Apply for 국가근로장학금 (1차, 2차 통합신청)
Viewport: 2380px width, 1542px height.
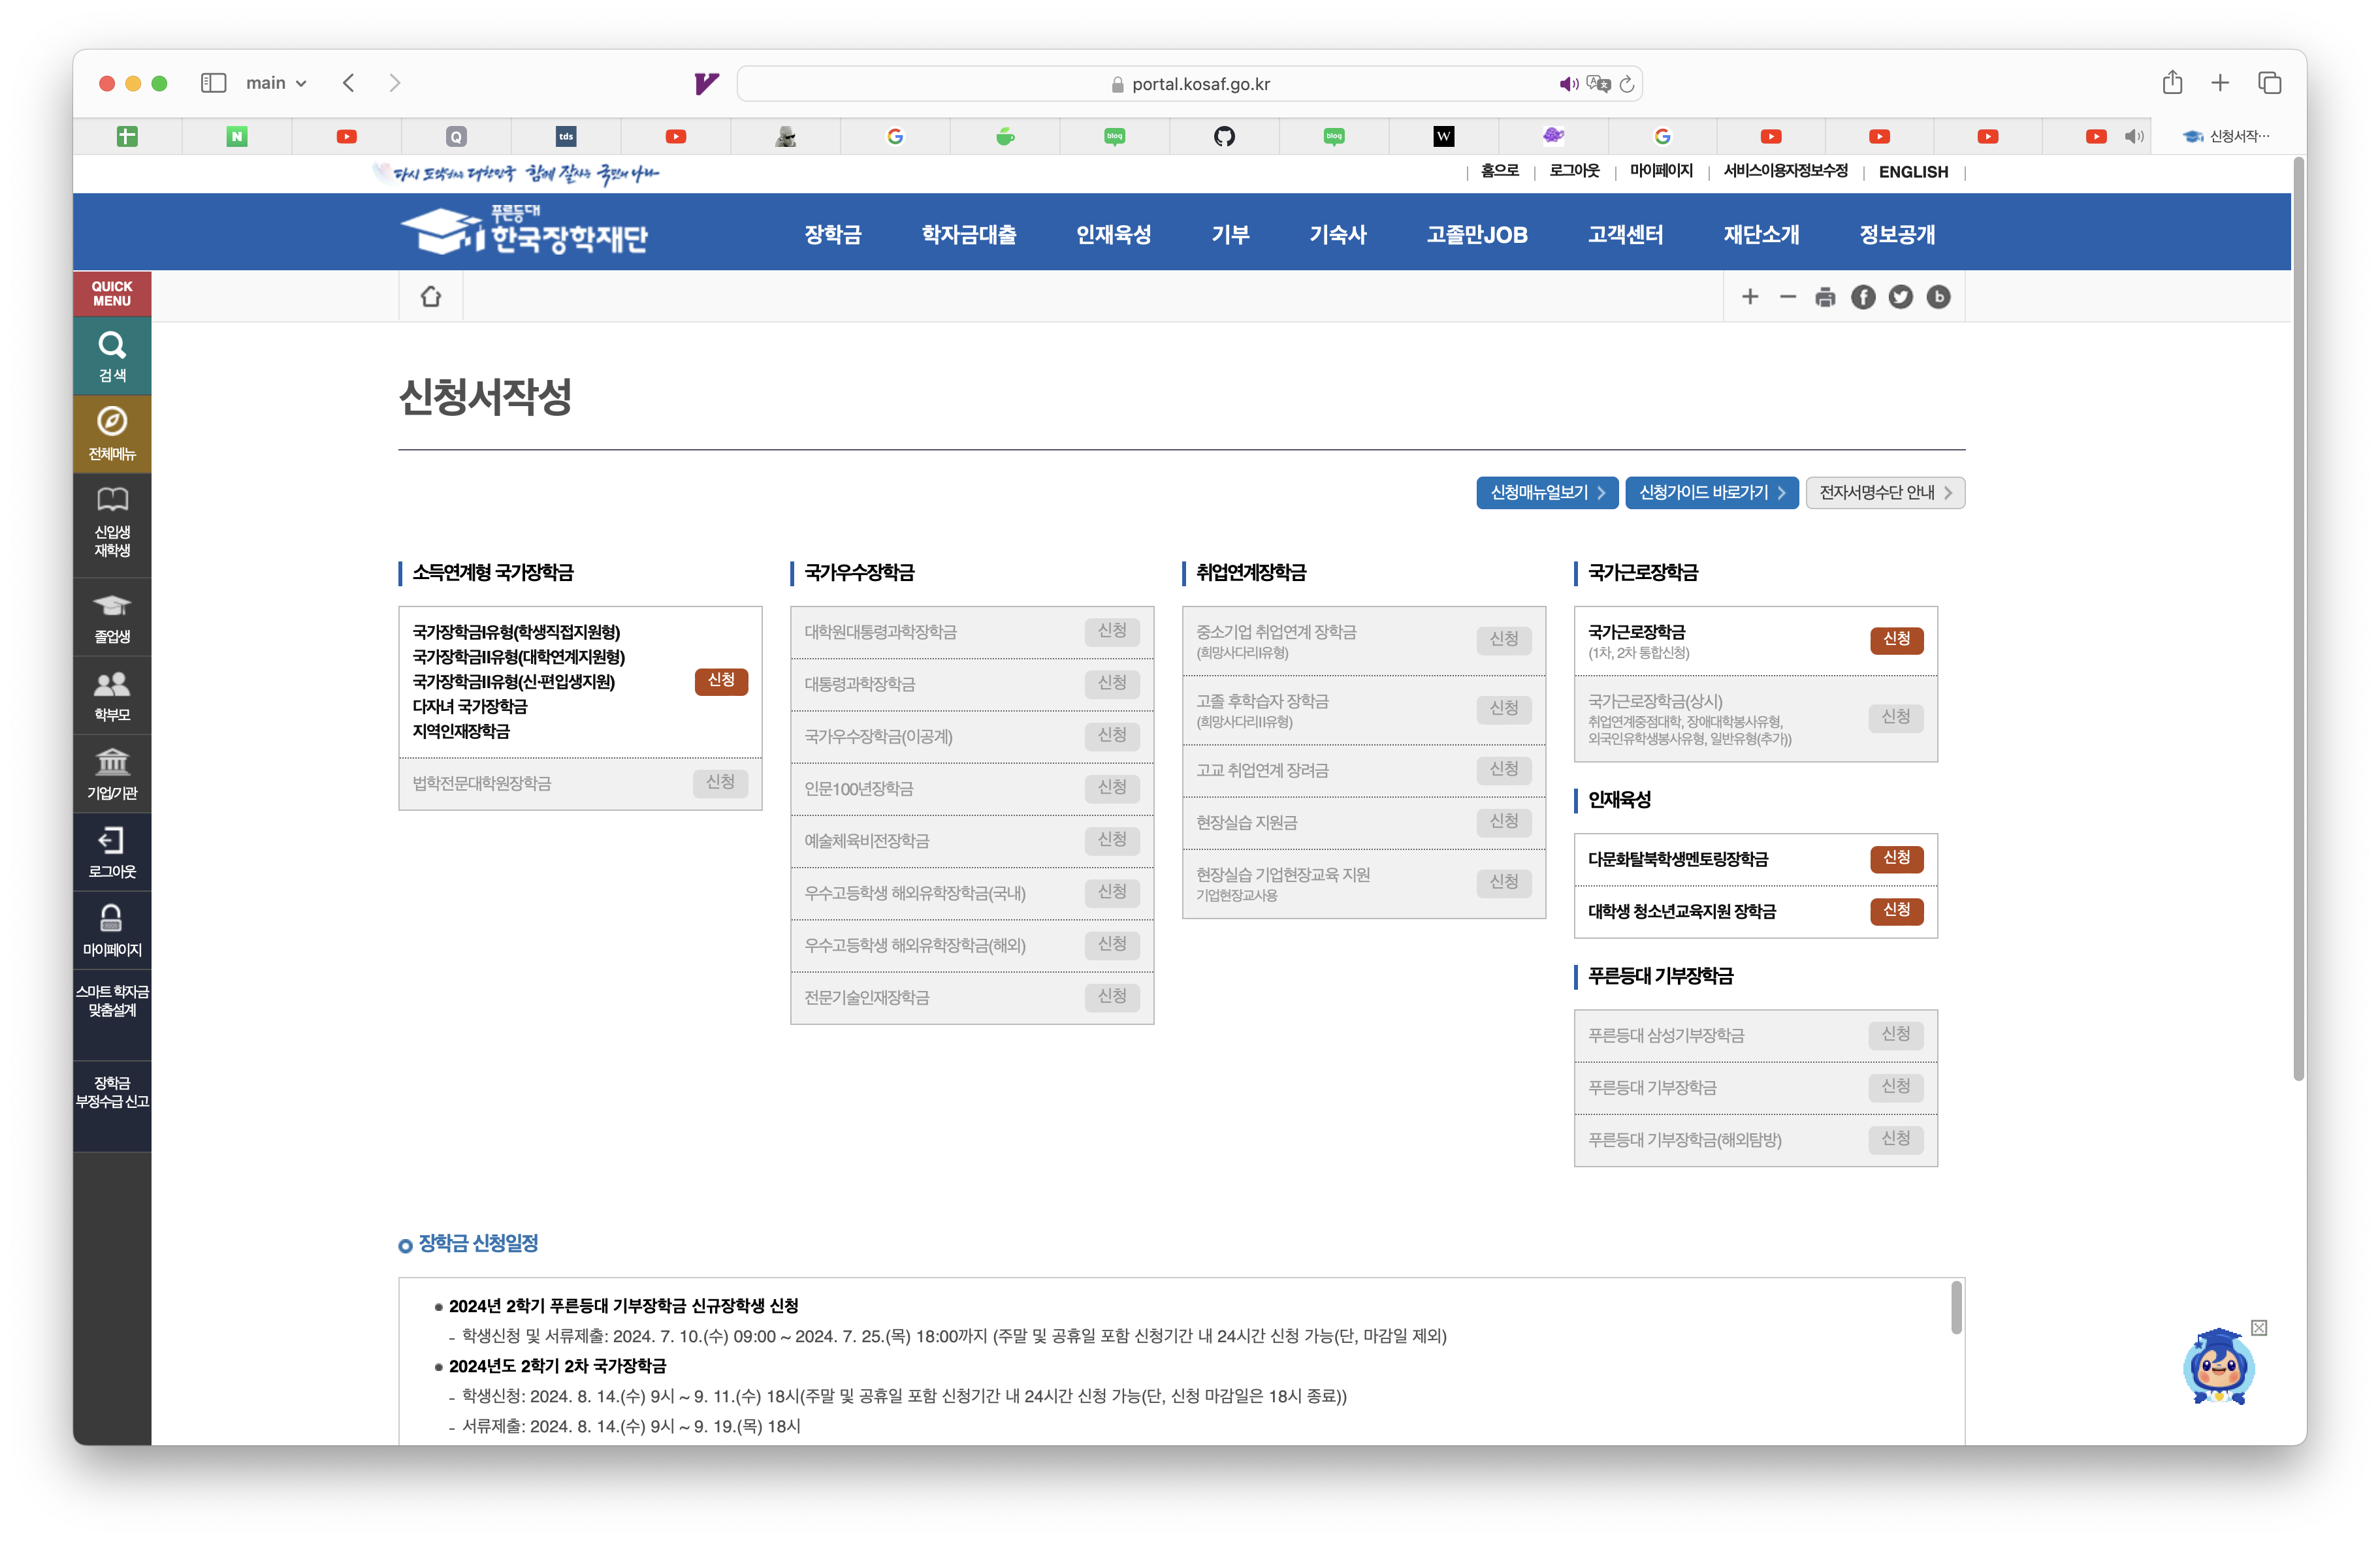[1896, 640]
